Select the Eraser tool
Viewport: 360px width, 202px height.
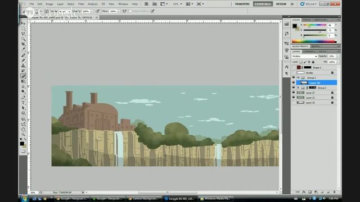click(x=23, y=76)
